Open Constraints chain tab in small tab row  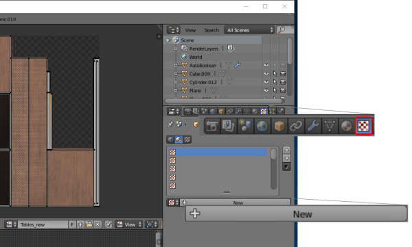click(230, 112)
